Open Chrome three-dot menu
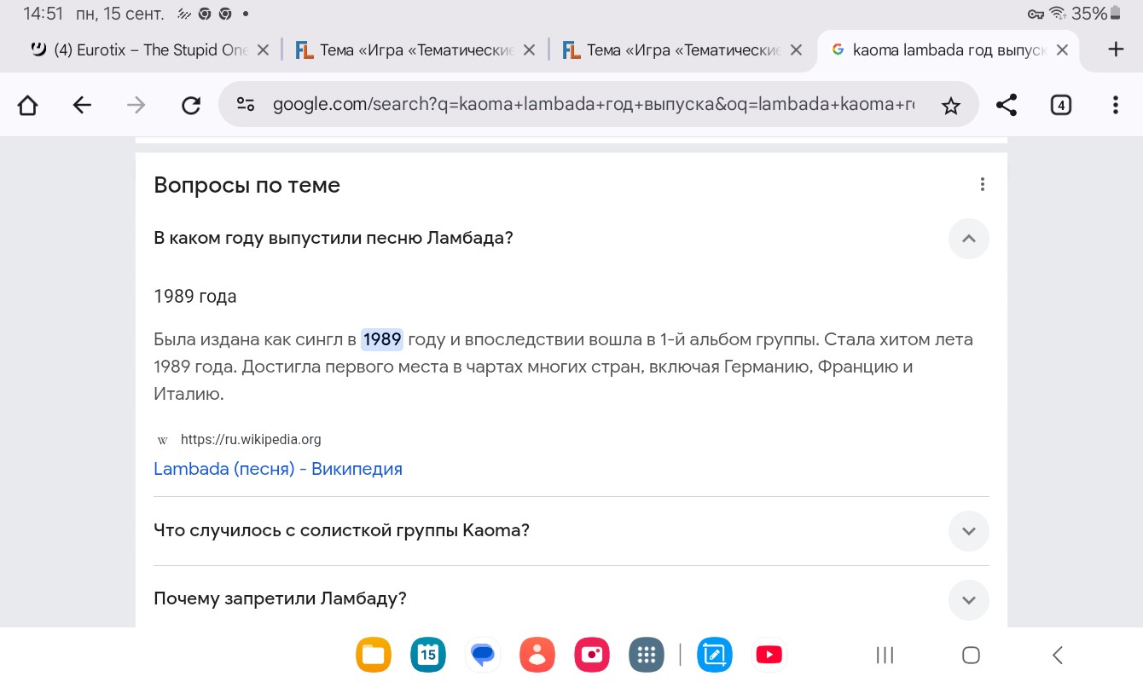 [x=1116, y=105]
